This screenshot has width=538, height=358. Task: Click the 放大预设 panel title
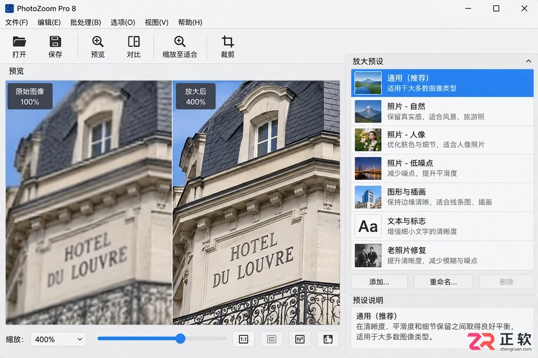pos(368,62)
